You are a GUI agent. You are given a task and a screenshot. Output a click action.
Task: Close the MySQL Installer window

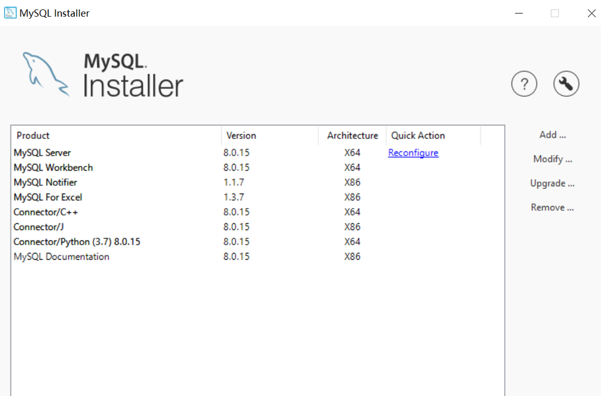coord(591,13)
